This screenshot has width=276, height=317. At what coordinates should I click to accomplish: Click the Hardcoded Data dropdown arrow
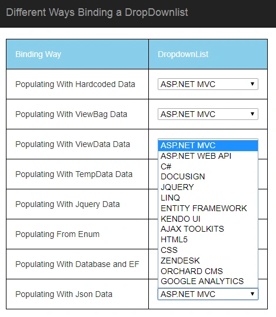(252, 84)
